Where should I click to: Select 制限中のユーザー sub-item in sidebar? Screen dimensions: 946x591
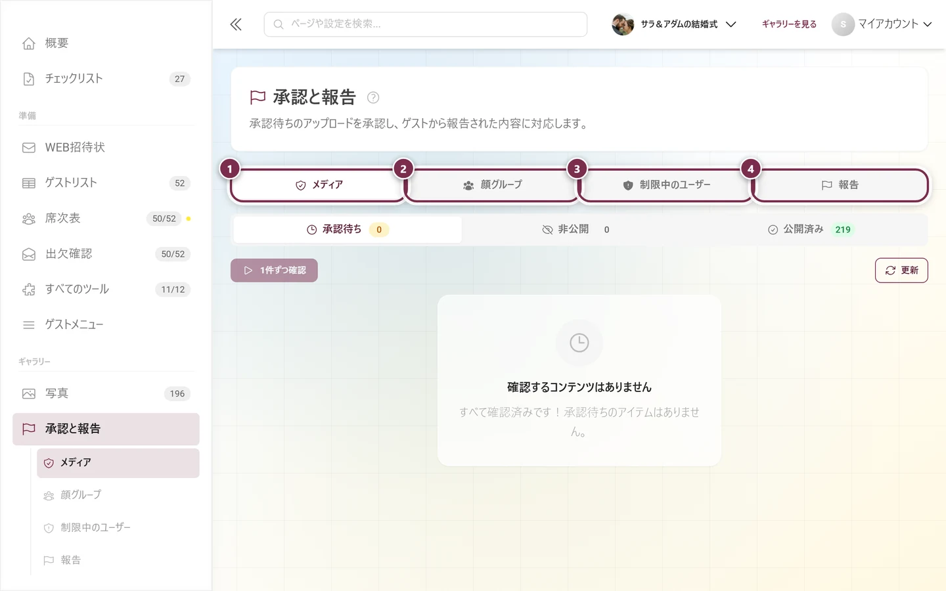click(118, 528)
